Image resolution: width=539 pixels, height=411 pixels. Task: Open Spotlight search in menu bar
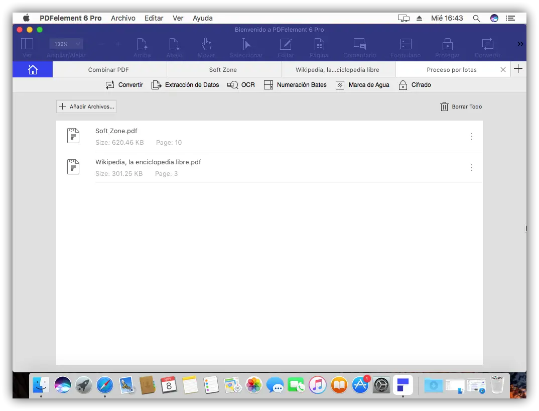[x=476, y=18]
